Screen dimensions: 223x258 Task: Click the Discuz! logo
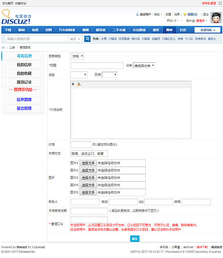(16, 17)
